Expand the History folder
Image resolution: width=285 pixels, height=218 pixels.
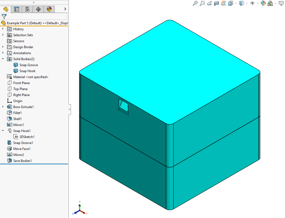point(3,29)
